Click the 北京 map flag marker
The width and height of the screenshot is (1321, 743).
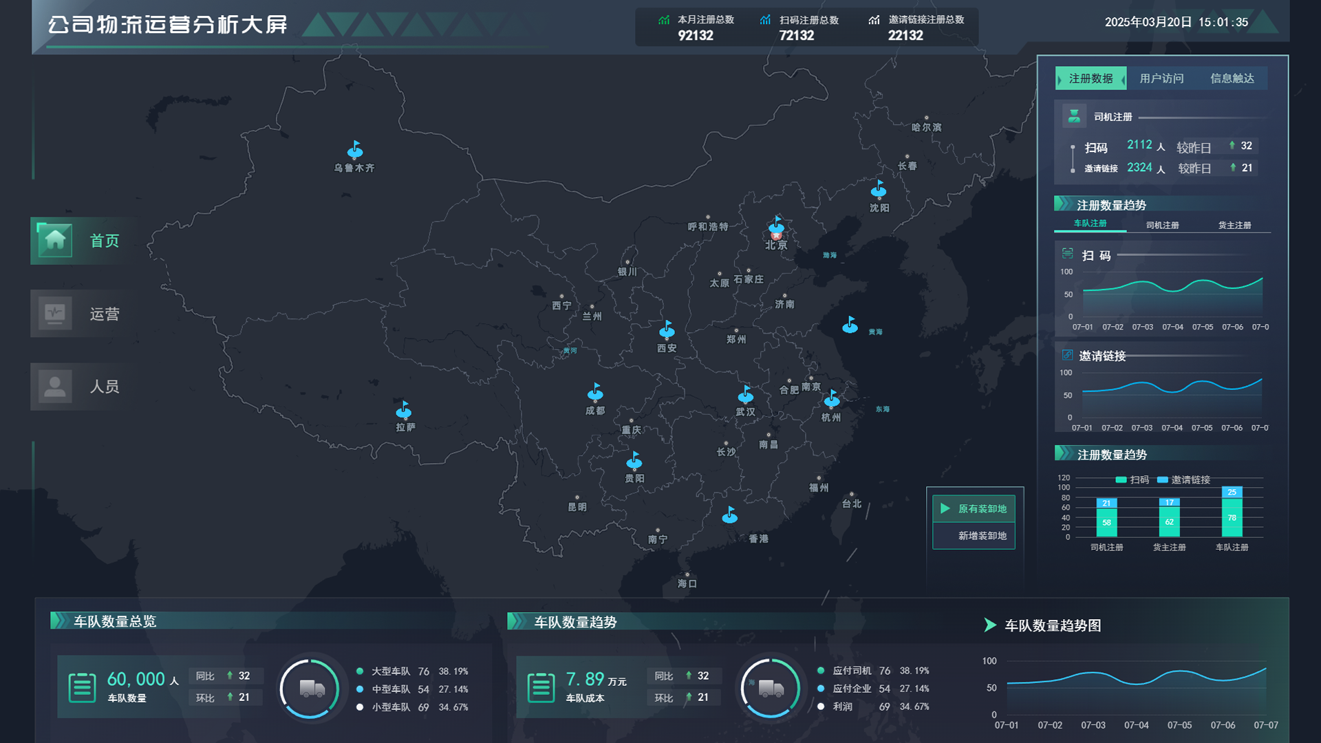tap(777, 225)
